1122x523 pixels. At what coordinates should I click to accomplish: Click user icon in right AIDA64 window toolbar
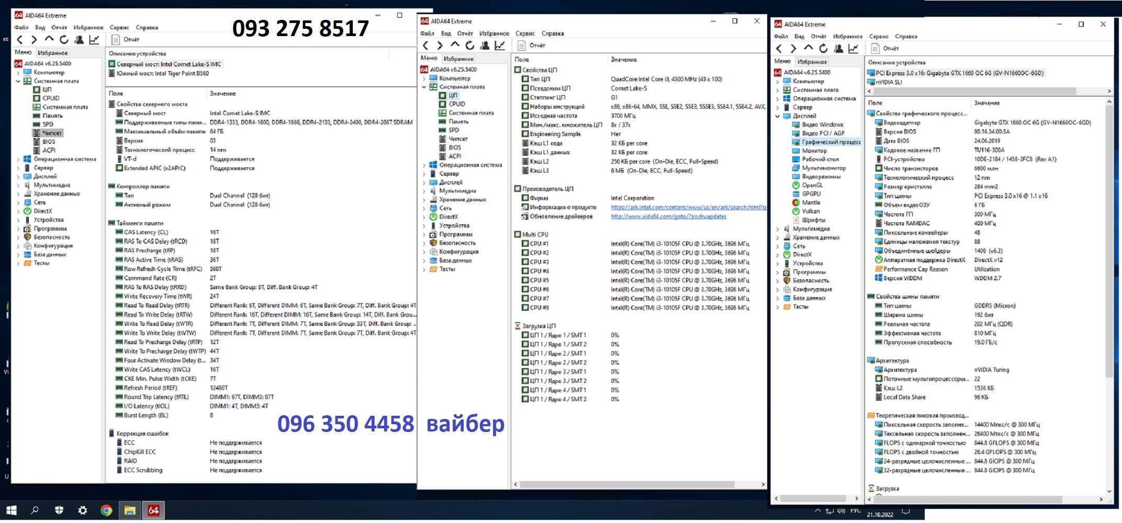(x=838, y=49)
